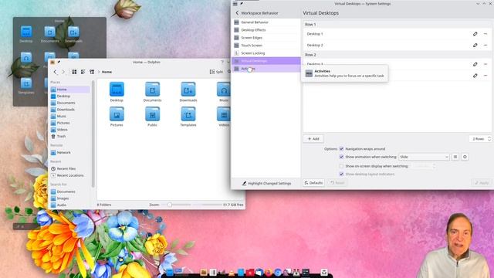
Task: Open the Downloads folder in Dolphin file view
Action: tap(188, 92)
